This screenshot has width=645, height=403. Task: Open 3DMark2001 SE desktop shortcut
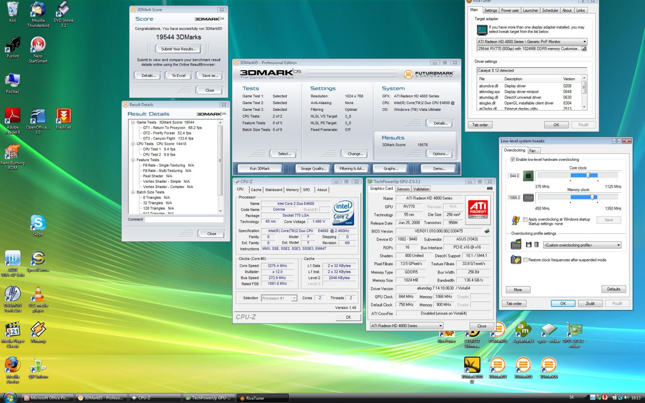click(472, 370)
